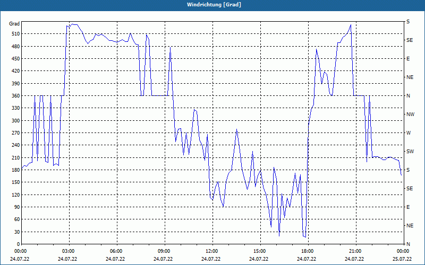Choose the 180 degree axis label
The image size is (425, 265).
pos(16,170)
